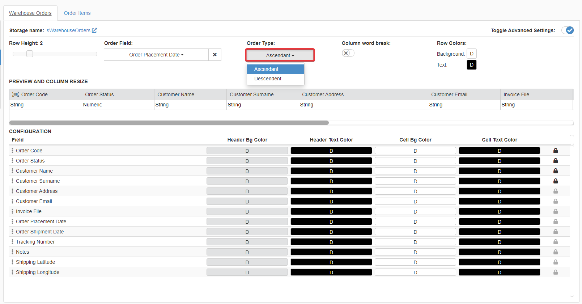Viewport: 582px width, 304px height.
Task: Click the lock icon for Customer Address
Action: point(556,191)
